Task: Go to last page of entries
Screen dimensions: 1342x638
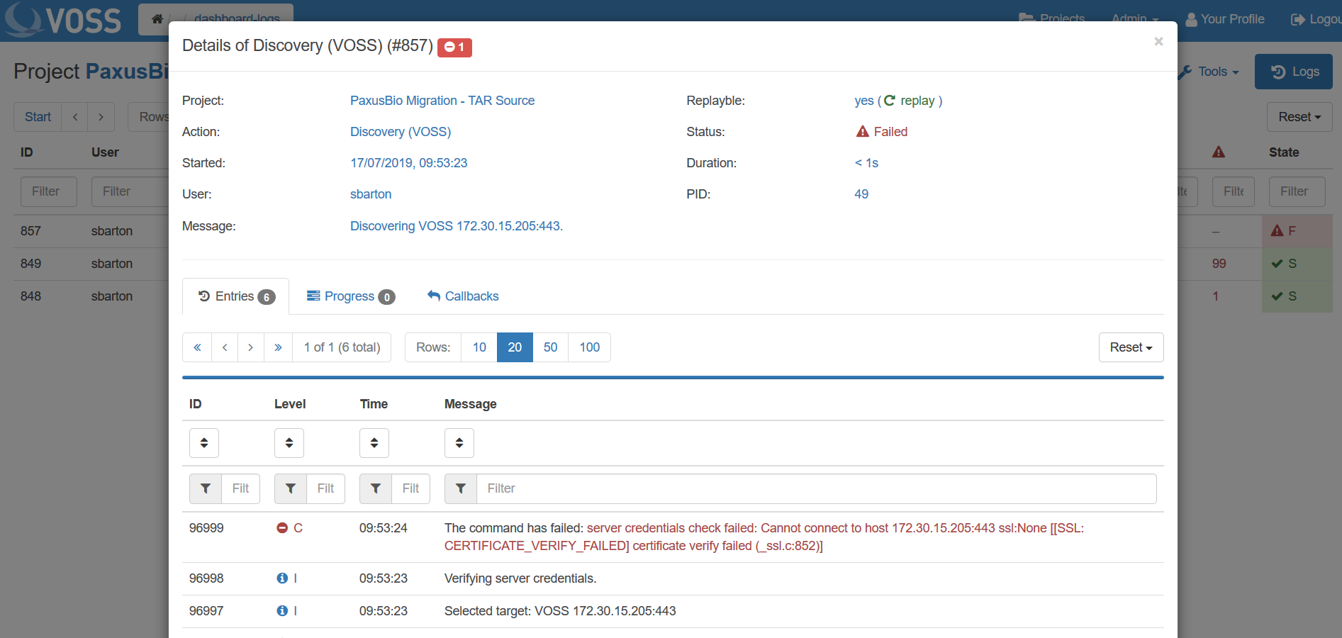Action: coord(278,347)
